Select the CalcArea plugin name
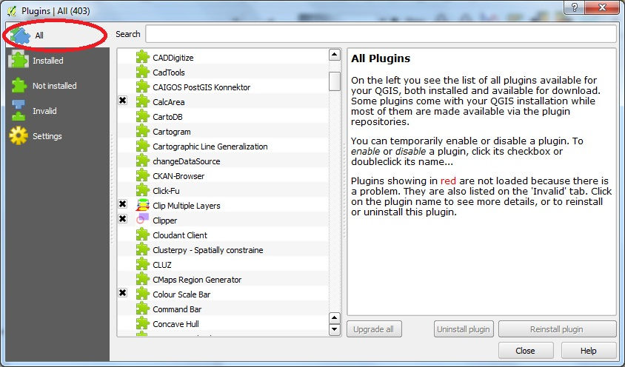Screen dimensions: 625x367 click(x=169, y=102)
